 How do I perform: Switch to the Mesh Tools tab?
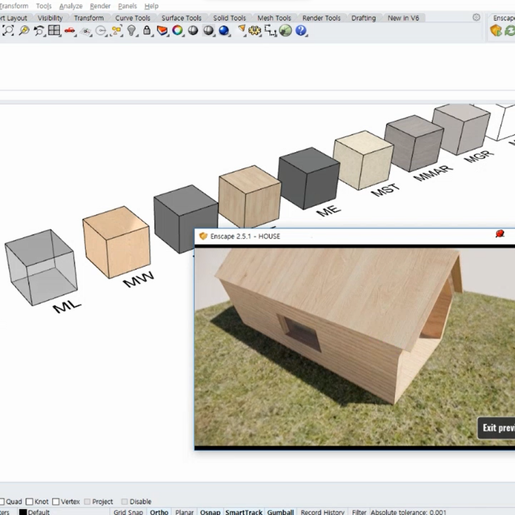pyautogui.click(x=274, y=18)
